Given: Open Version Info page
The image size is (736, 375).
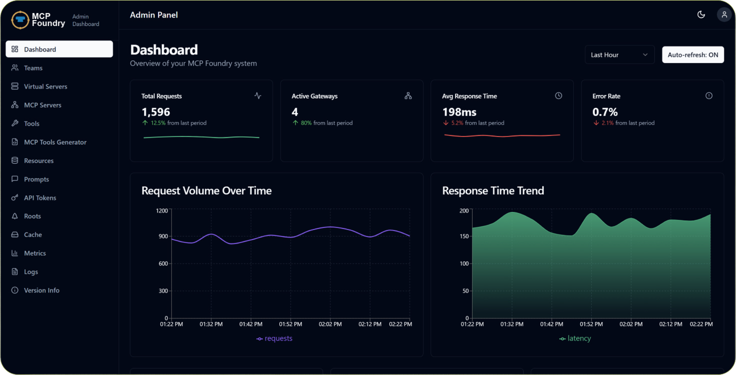Looking at the screenshot, I should [42, 290].
